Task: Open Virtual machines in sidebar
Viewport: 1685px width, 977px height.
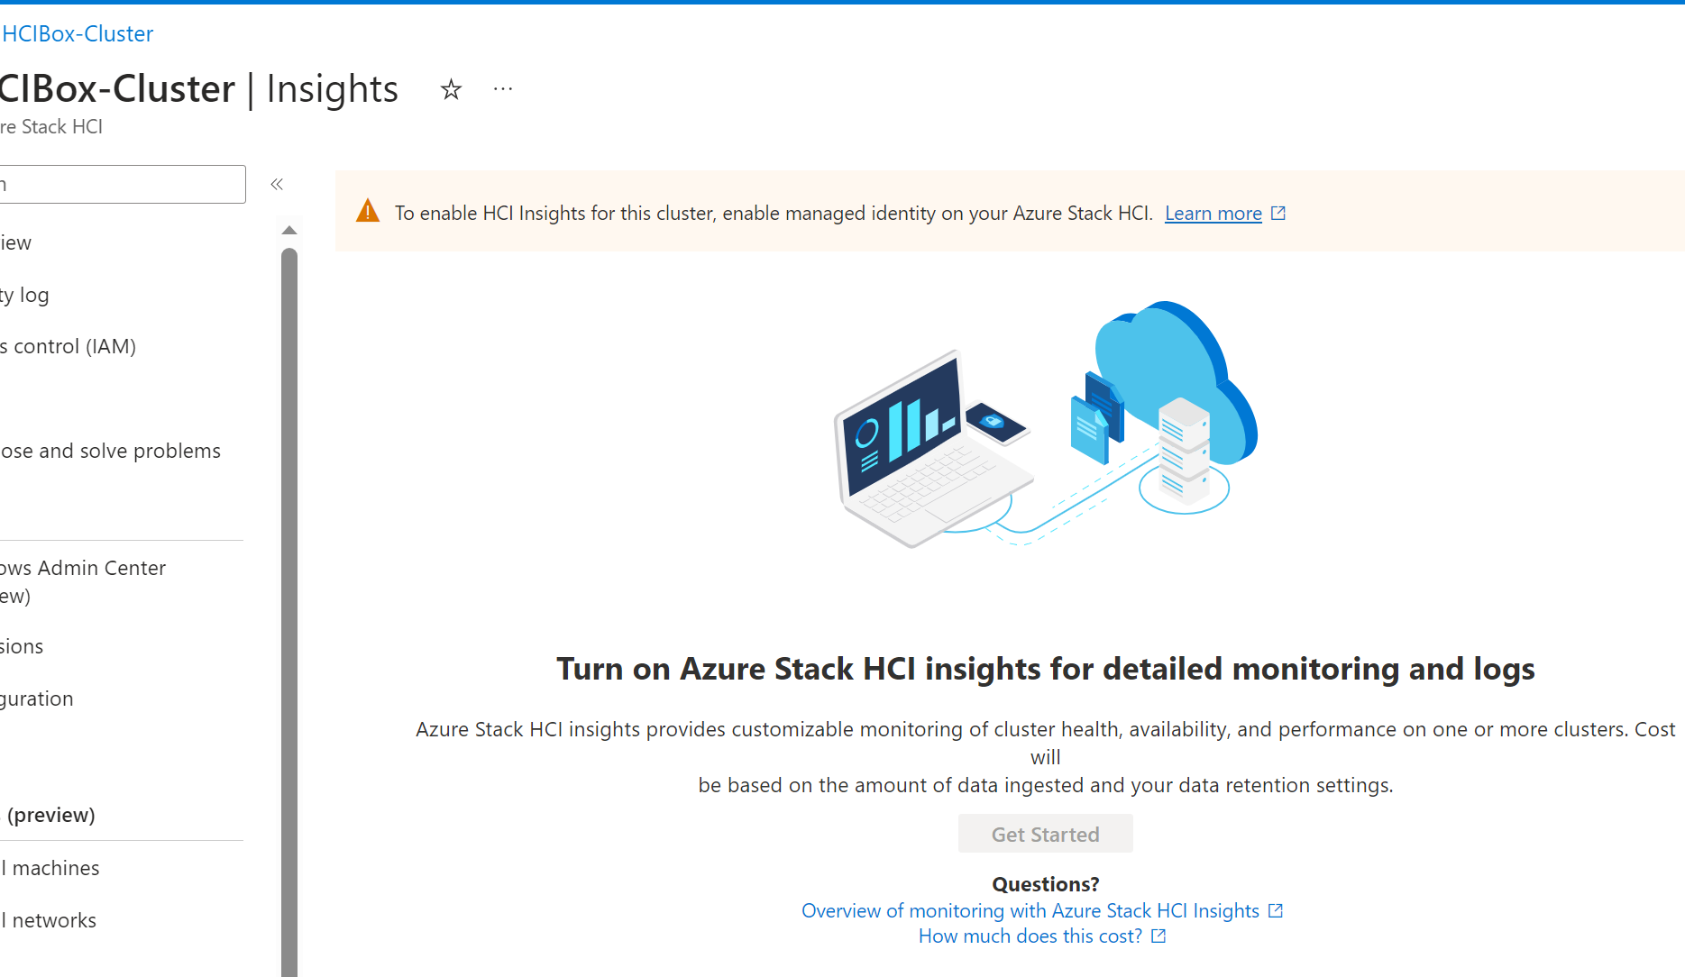Action: click(x=50, y=867)
